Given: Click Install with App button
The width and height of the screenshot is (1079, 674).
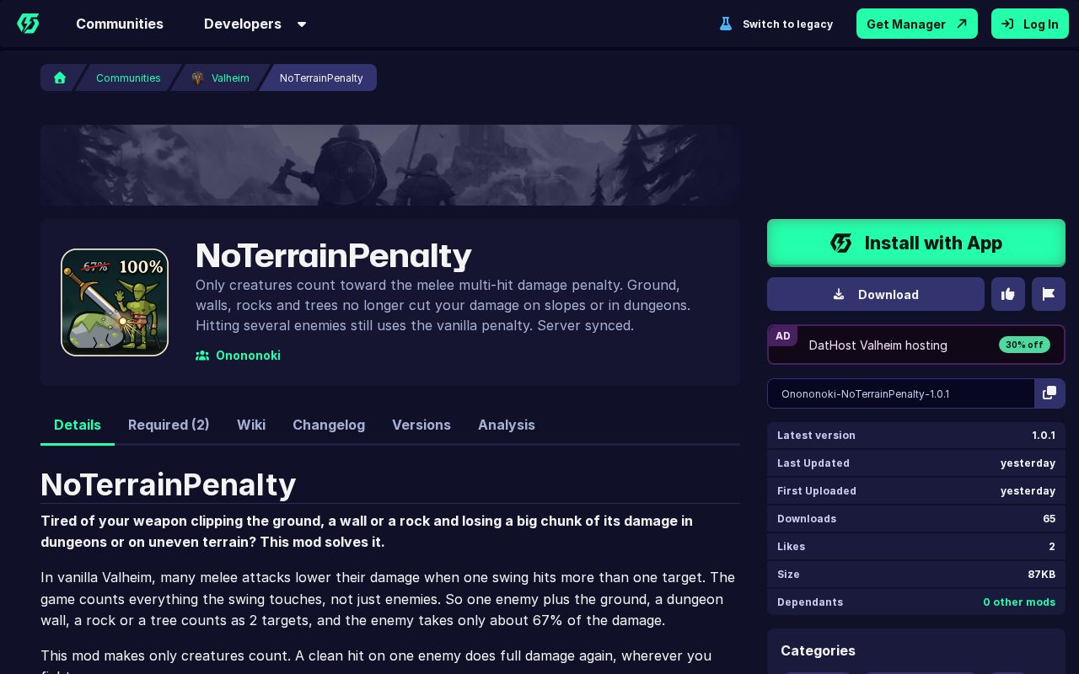Looking at the screenshot, I should [916, 243].
